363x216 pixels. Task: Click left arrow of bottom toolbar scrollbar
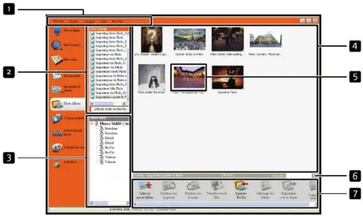[x=136, y=204]
